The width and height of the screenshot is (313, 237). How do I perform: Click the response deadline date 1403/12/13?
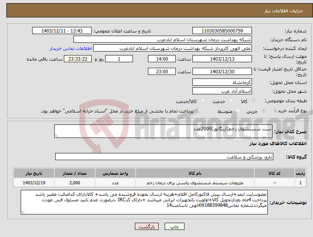[222, 59]
